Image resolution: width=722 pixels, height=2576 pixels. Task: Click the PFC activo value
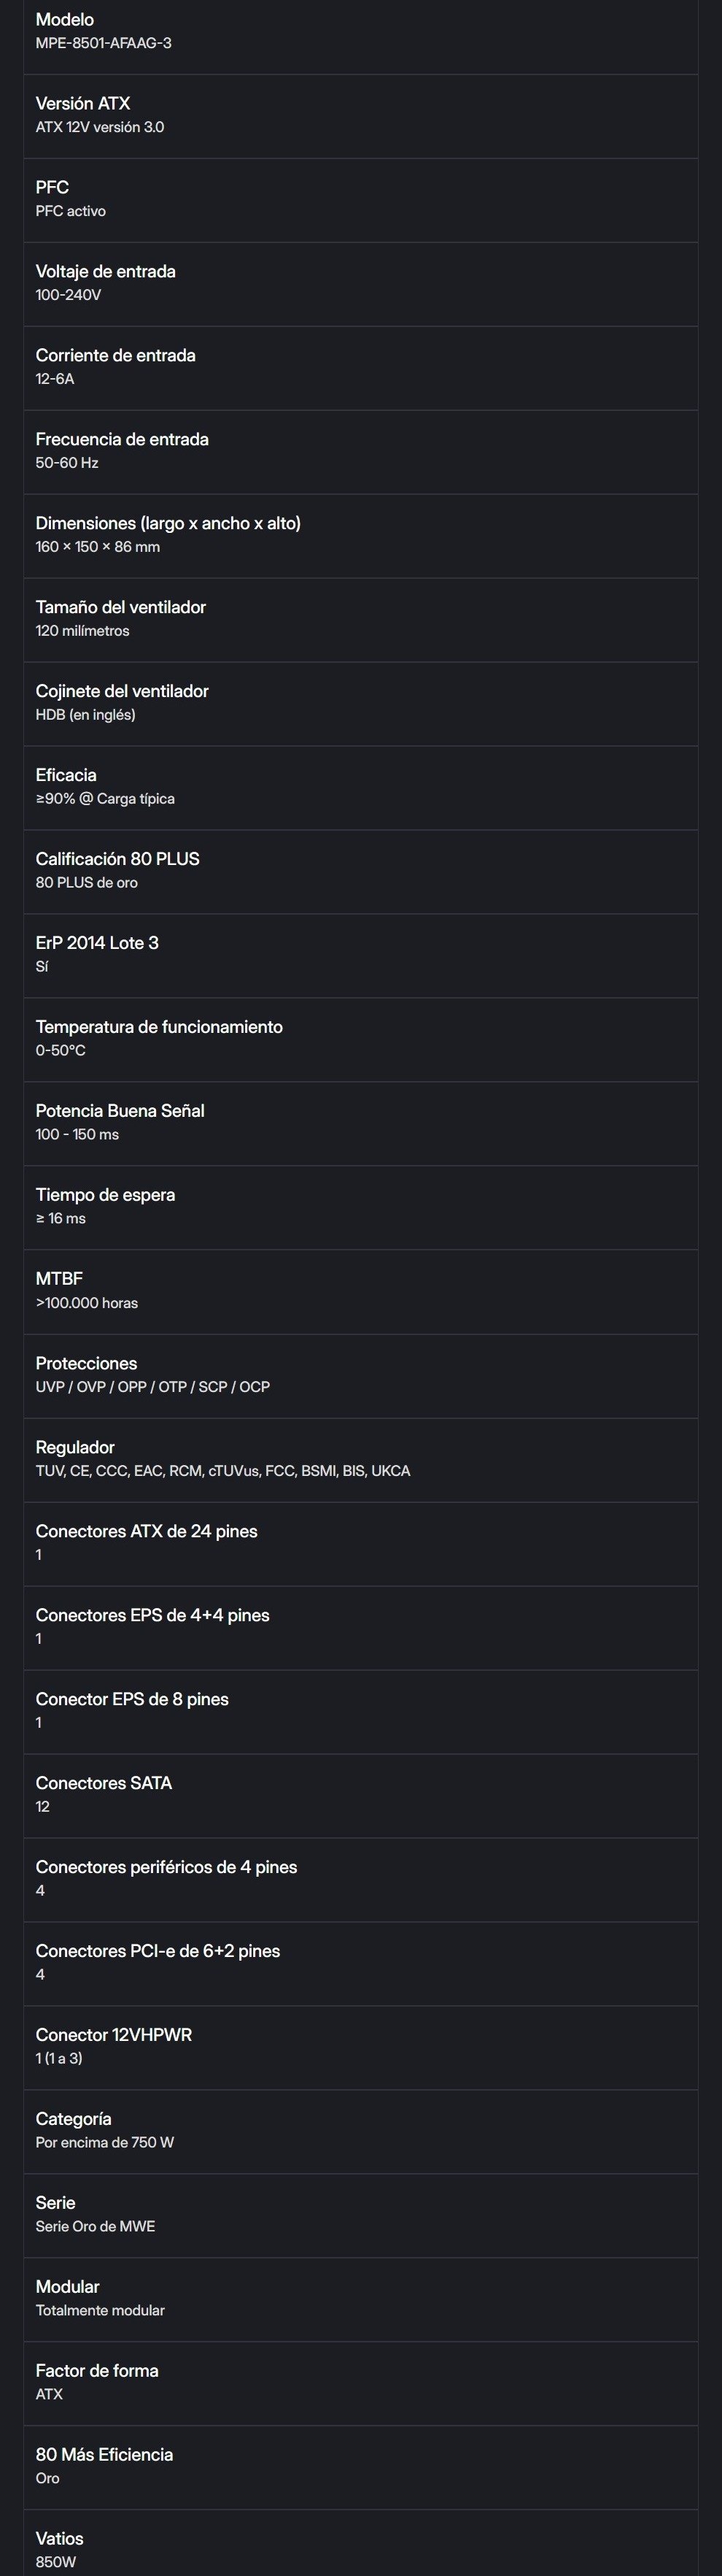point(71,211)
